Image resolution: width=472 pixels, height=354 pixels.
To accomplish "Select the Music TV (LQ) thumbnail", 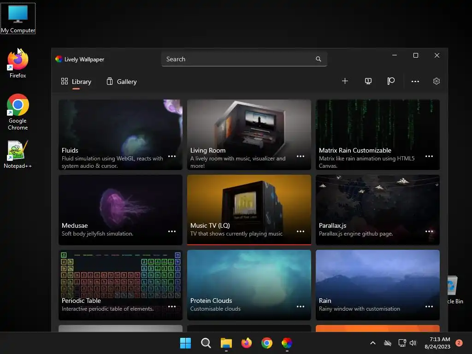I will [249, 210].
